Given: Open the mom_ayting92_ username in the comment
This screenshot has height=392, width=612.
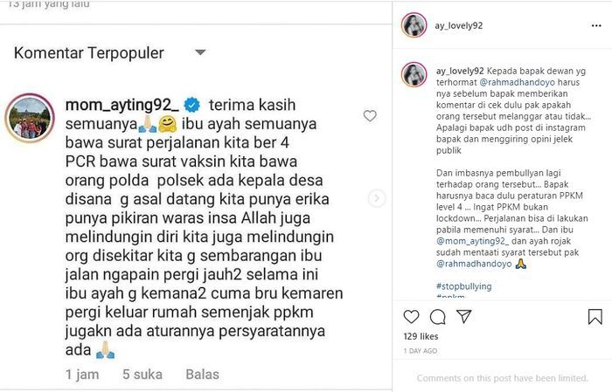Looking at the screenshot, I should click(x=122, y=105).
